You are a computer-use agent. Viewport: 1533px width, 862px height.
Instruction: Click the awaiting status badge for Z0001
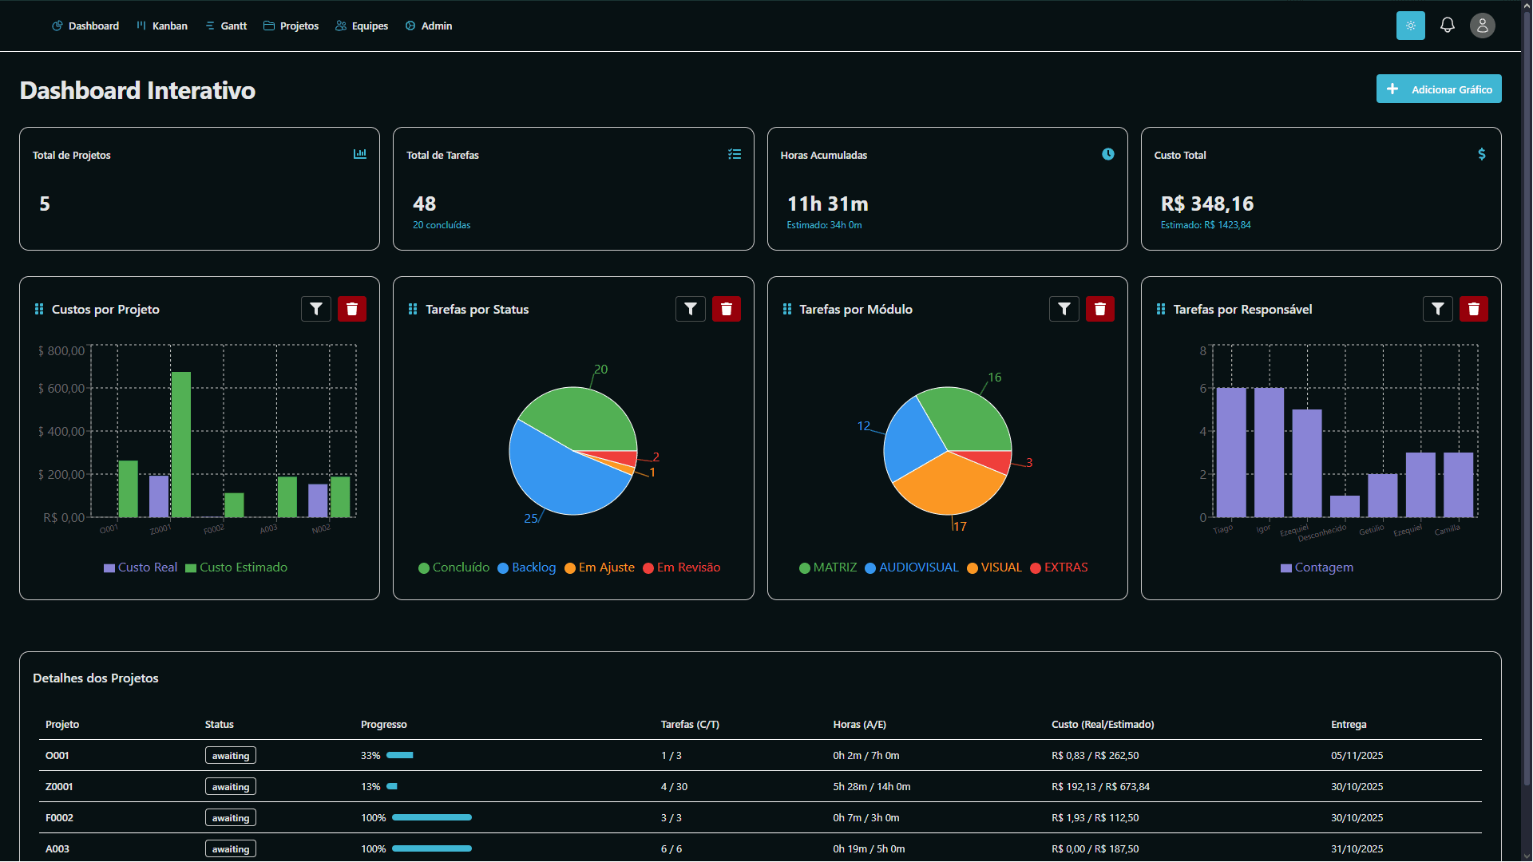230,787
